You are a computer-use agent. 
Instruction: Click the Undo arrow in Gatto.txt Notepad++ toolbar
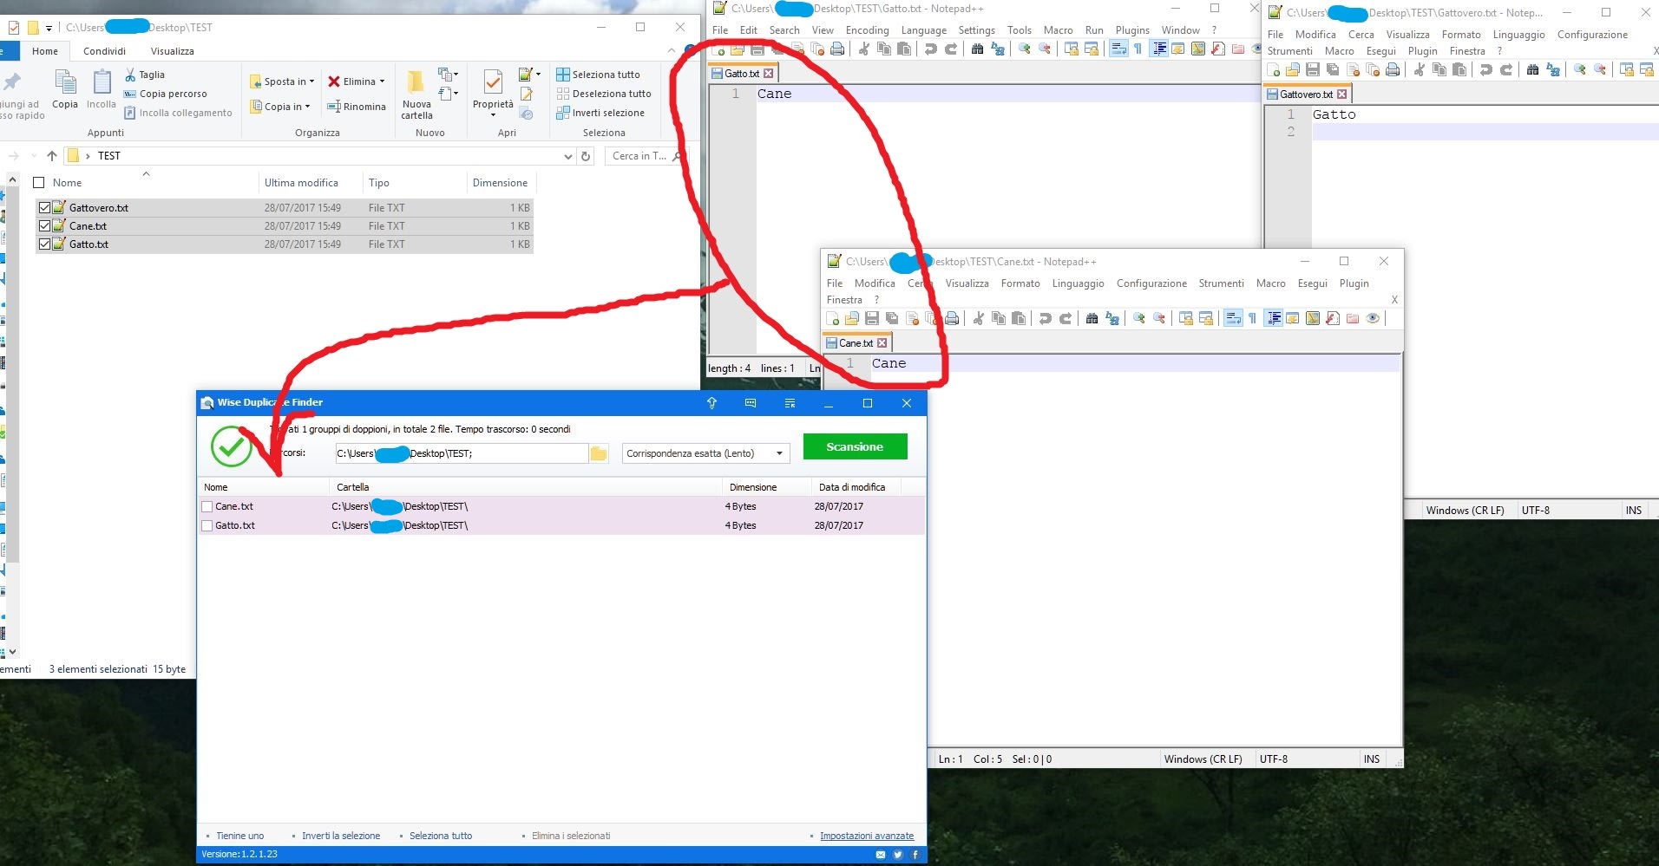click(x=931, y=49)
